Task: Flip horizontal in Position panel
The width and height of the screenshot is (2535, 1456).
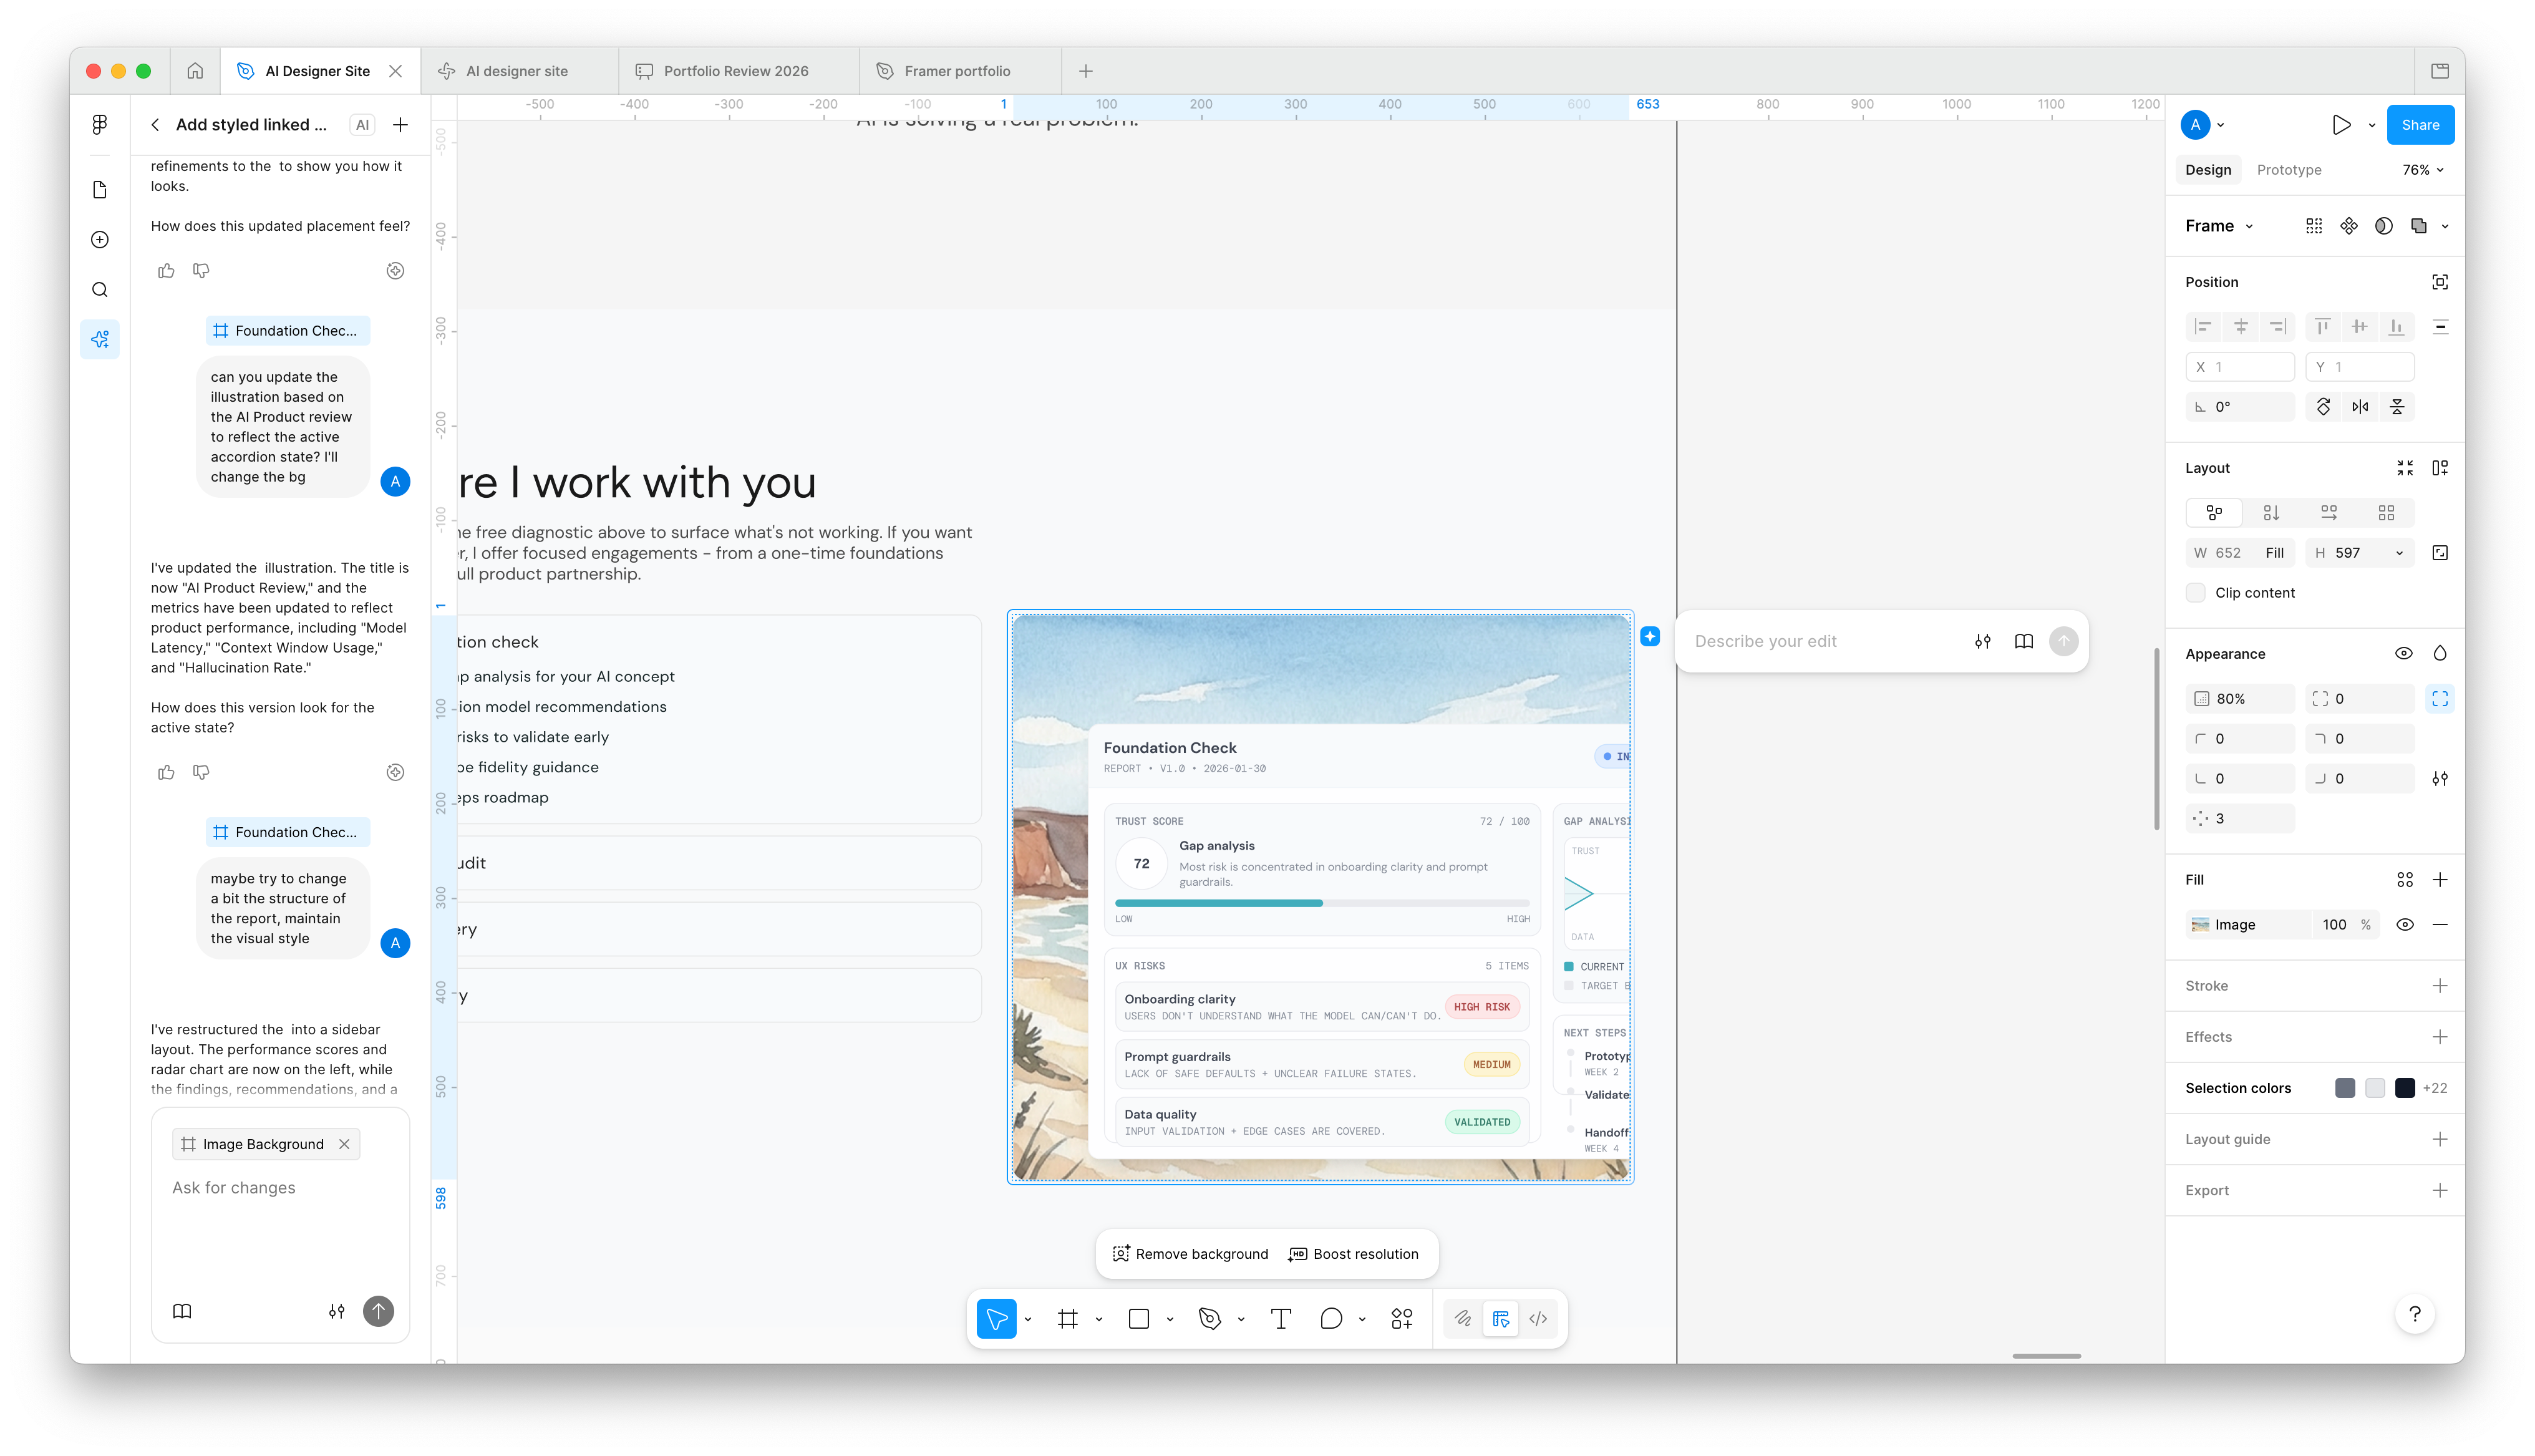Action: click(2360, 407)
